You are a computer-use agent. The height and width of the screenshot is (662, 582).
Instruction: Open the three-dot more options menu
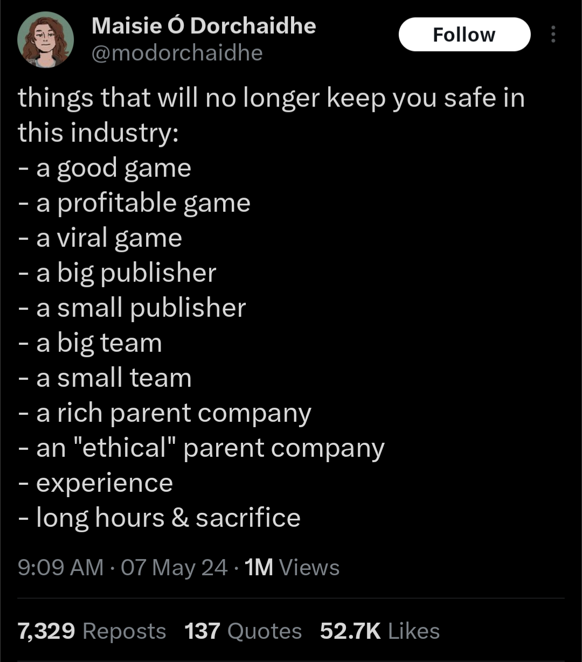[x=552, y=35]
